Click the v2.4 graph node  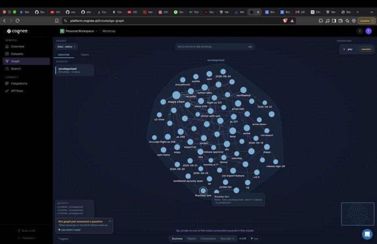pos(257,172)
